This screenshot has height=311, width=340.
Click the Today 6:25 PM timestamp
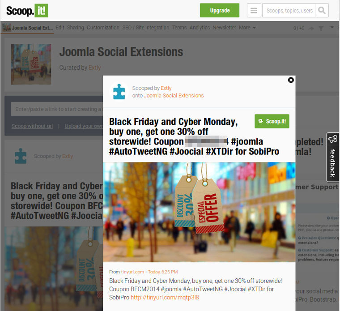pyautogui.click(x=163, y=272)
